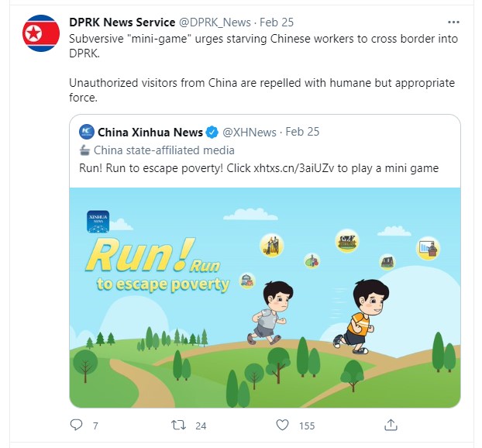Click the 155 likes count
The width and height of the screenshot is (482, 448).
pos(307,426)
